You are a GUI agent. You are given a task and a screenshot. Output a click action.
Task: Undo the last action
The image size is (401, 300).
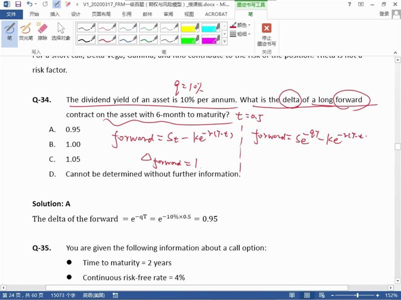pos(30,4)
